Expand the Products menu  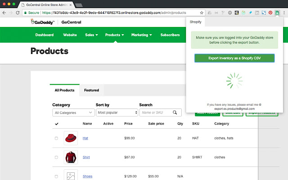pyautogui.click(x=114, y=35)
